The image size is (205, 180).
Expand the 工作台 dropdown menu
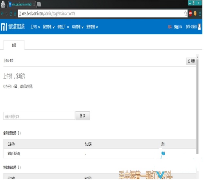coord(35,27)
